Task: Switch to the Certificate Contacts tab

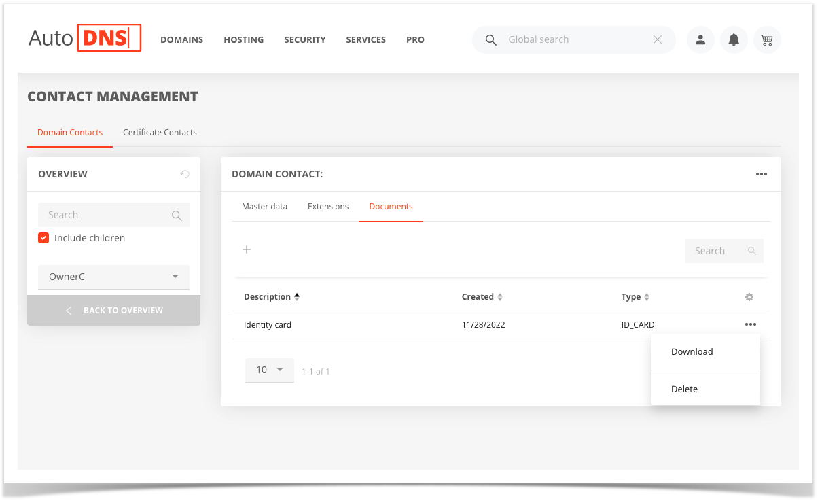Action: point(160,133)
